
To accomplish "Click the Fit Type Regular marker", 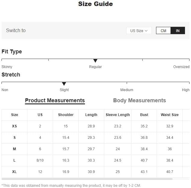I will pyautogui.click(x=95, y=61).
